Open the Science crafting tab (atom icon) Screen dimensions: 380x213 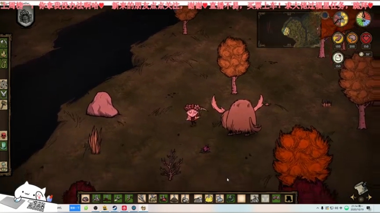point(4,84)
